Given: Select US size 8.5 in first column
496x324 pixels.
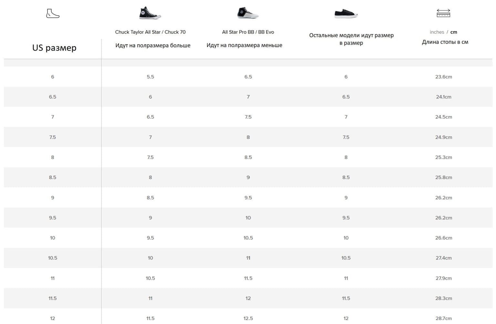Looking at the screenshot, I should (x=53, y=177).
